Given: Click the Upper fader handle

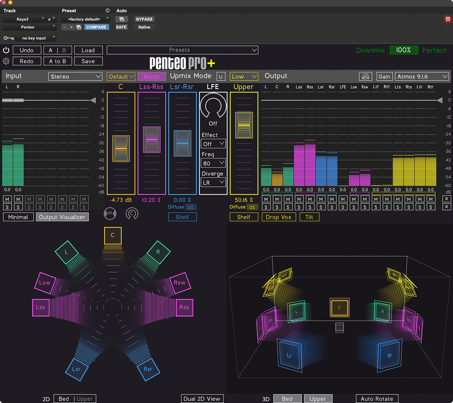Looking at the screenshot, I should (x=244, y=125).
